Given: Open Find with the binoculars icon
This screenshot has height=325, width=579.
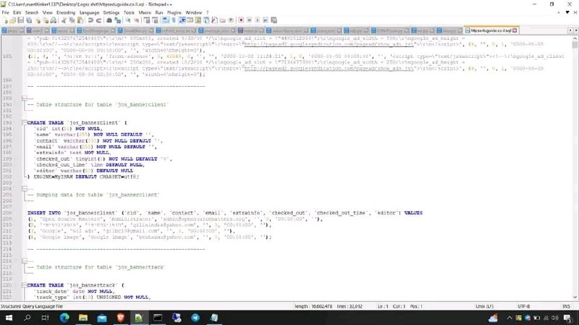Looking at the screenshot, I should coord(109,20).
